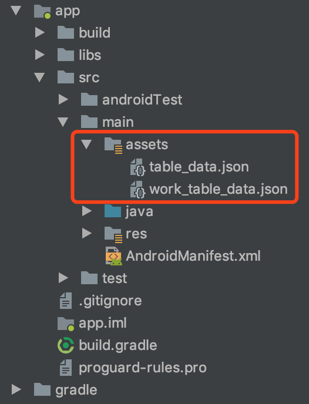Select the main folder label
309x404 pixels.
click(118, 122)
